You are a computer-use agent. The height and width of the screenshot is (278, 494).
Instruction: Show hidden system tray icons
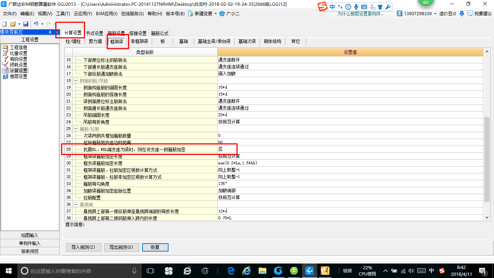pyautogui.click(x=386, y=271)
